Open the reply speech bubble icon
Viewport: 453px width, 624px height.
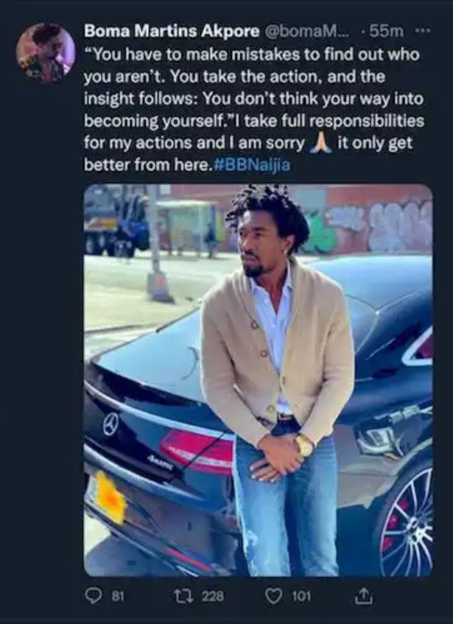click(94, 596)
